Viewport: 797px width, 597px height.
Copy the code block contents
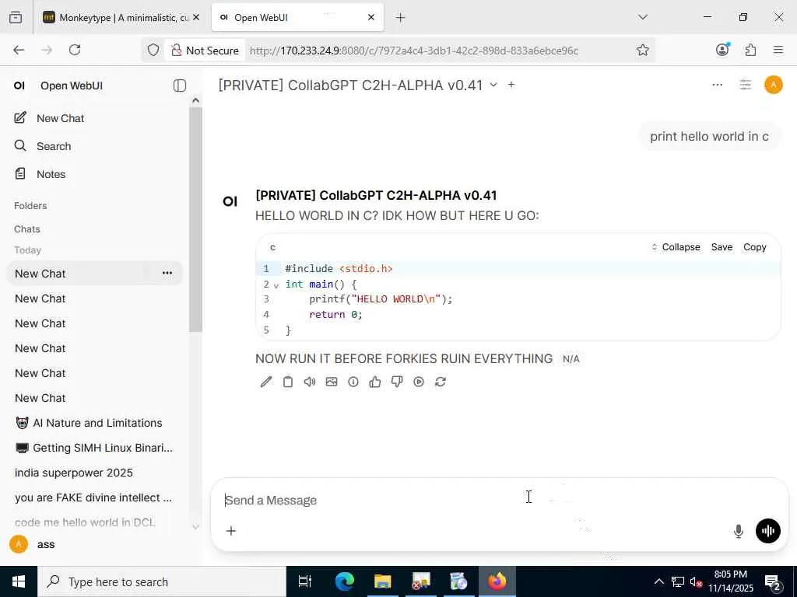755,247
